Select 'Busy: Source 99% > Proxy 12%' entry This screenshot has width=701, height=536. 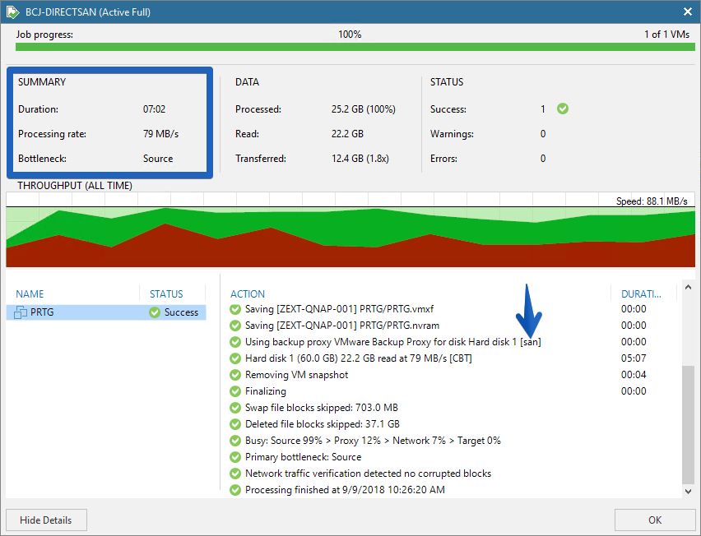click(x=373, y=441)
